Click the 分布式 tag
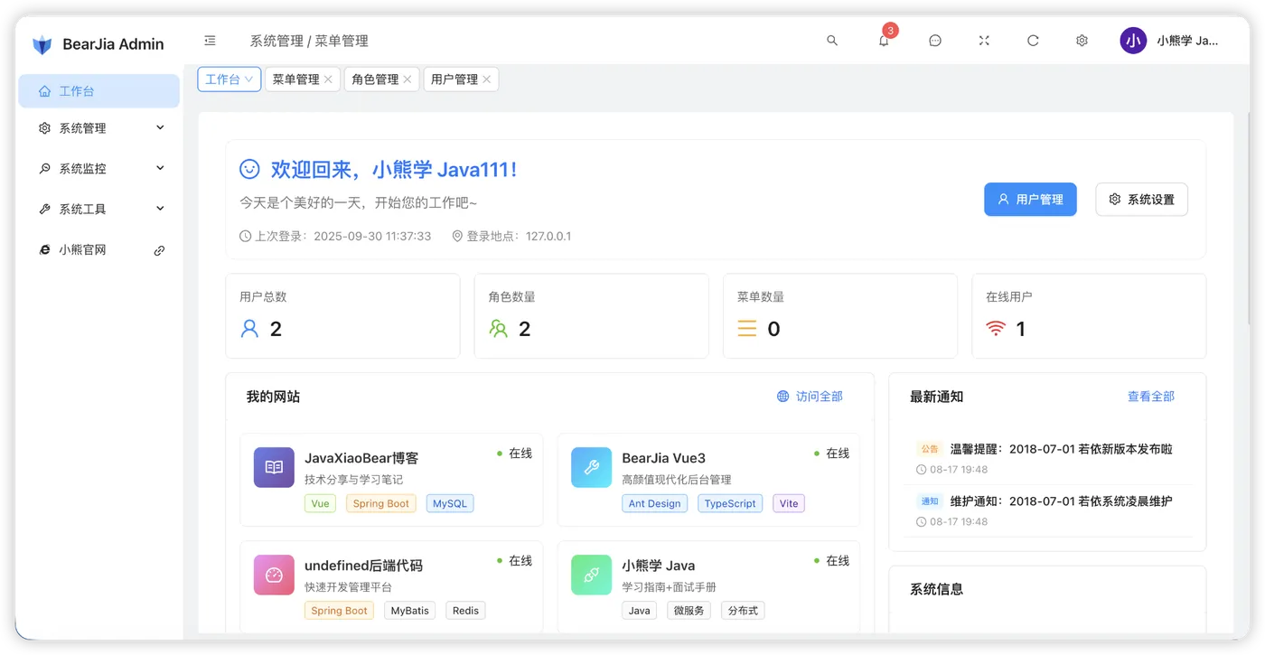Screen dimensions: 1265x655 [743, 611]
